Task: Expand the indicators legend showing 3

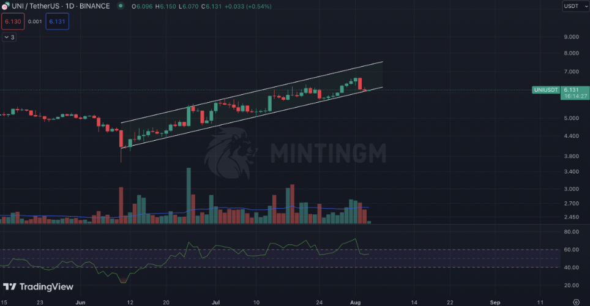Action: 9,37
